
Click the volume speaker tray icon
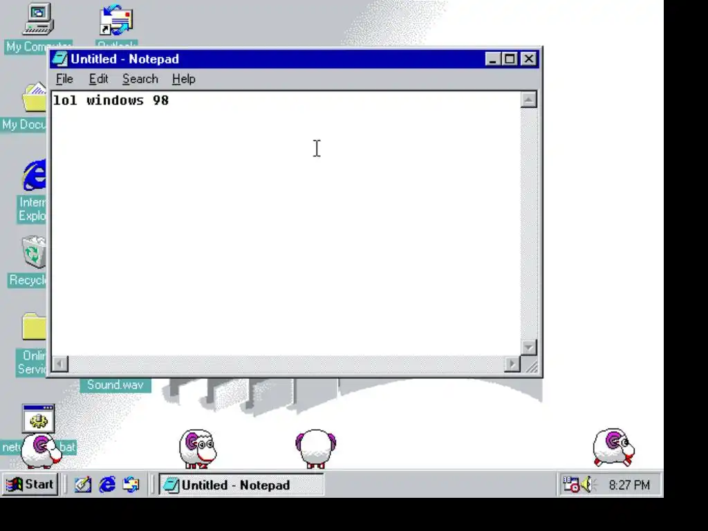[588, 485]
